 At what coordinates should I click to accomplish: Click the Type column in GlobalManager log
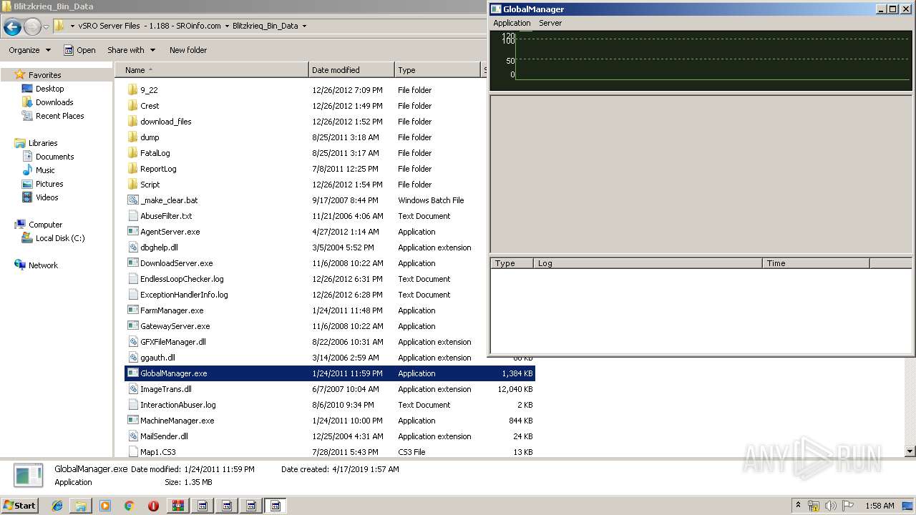tap(512, 263)
